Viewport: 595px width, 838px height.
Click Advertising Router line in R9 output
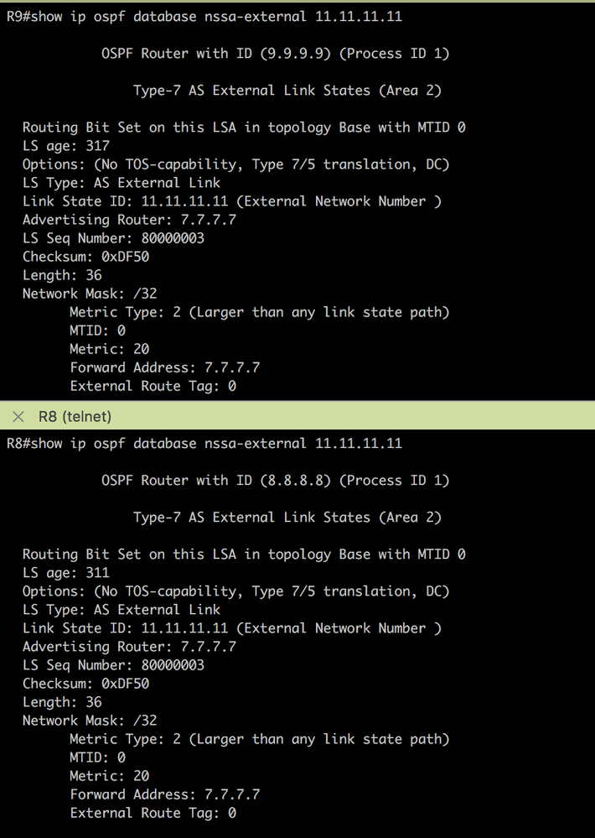click(x=129, y=220)
